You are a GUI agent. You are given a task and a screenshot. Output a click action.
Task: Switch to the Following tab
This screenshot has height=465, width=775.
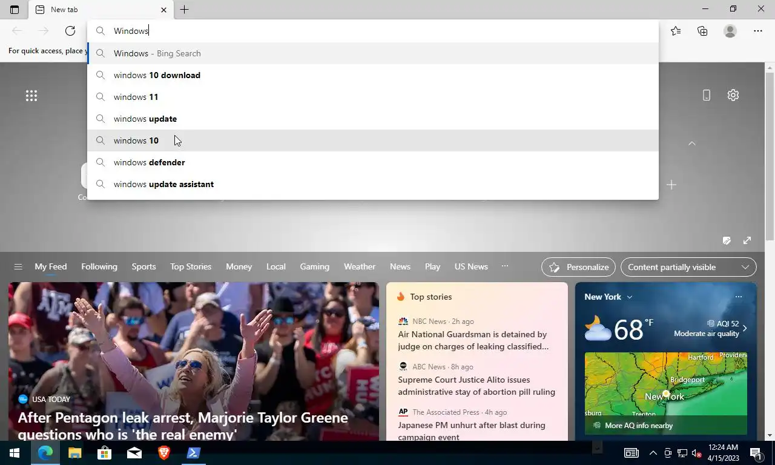coord(99,267)
